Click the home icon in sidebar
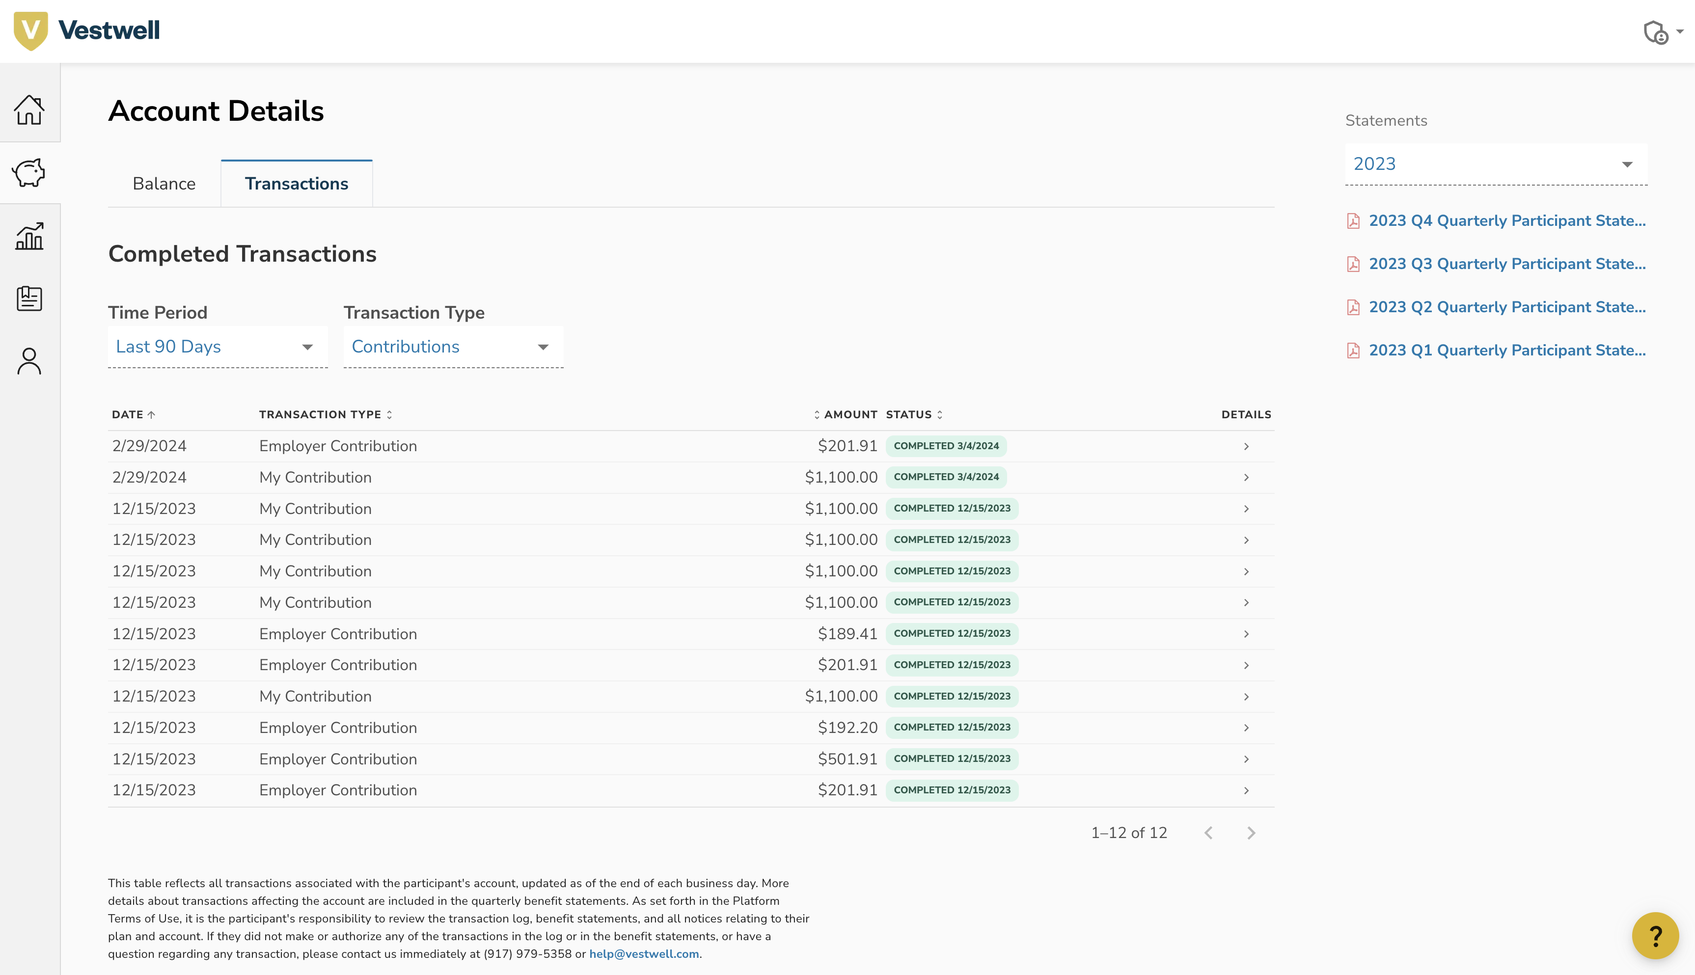This screenshot has width=1695, height=975. coord(29,110)
